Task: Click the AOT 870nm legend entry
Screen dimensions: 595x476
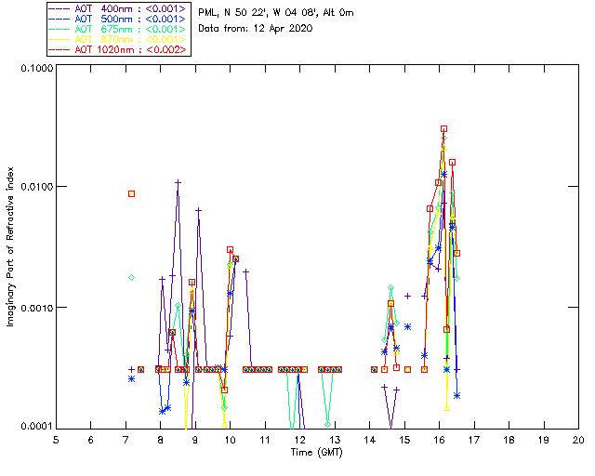Action: click(118, 39)
